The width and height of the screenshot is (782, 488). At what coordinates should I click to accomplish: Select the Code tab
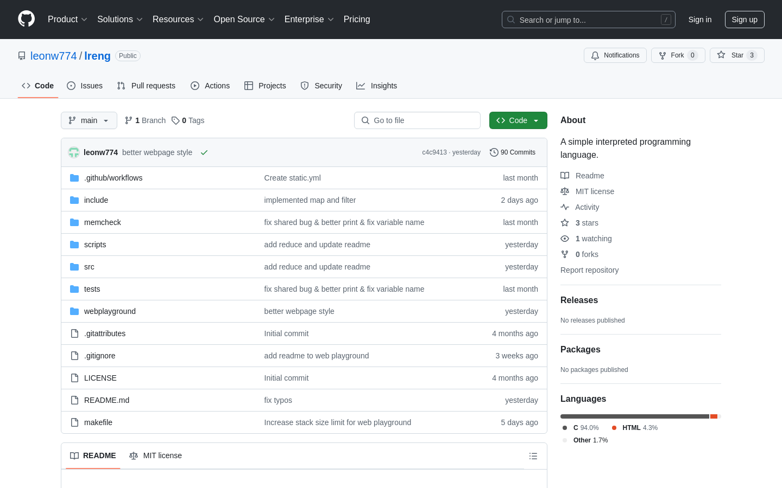(x=38, y=86)
